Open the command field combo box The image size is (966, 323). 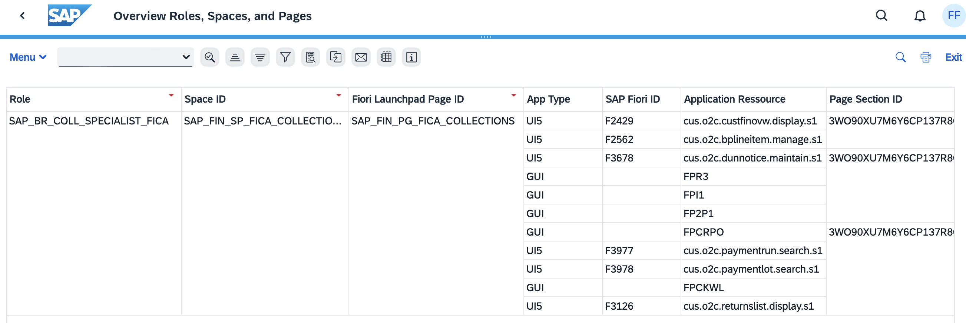[125, 57]
